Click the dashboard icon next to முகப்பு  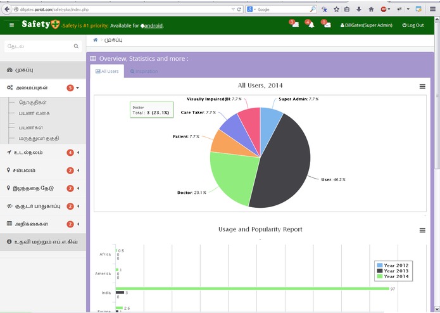[9, 70]
